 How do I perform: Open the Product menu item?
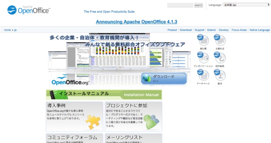coord(172,30)
